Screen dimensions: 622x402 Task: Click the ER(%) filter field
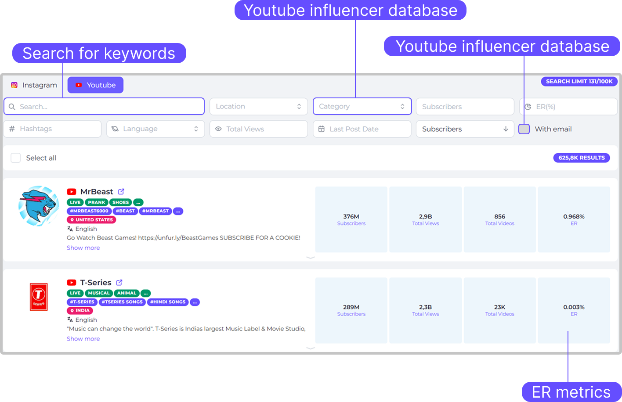pos(568,107)
